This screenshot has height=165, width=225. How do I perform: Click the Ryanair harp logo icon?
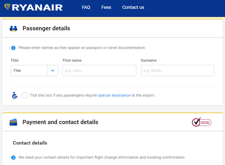[7, 7]
